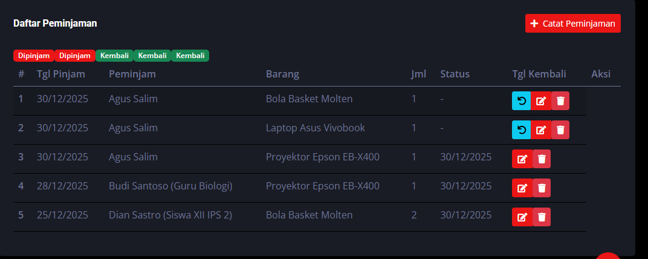
Task: Click the last green Kembali badge
Action: (190, 56)
